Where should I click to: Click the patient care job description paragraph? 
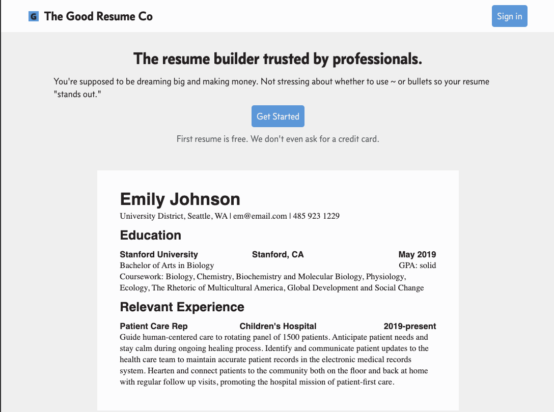(x=274, y=359)
